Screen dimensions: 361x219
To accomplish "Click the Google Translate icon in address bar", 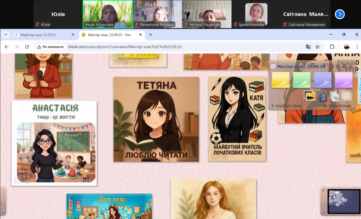I will [x=308, y=47].
